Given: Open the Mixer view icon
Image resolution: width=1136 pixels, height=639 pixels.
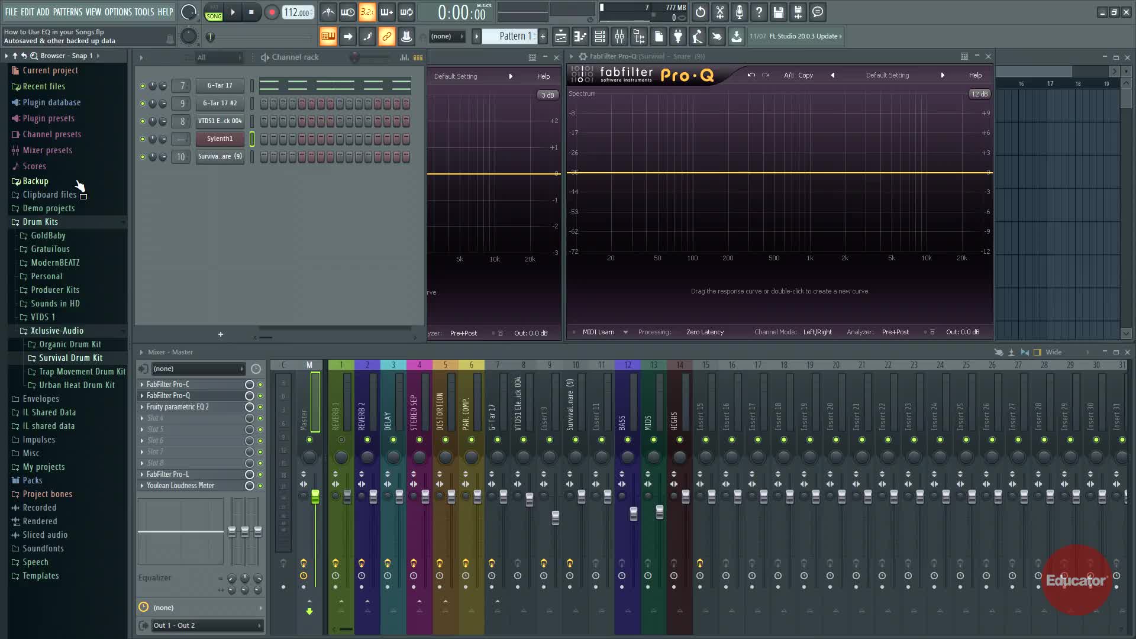Looking at the screenshot, I should pyautogui.click(x=619, y=37).
